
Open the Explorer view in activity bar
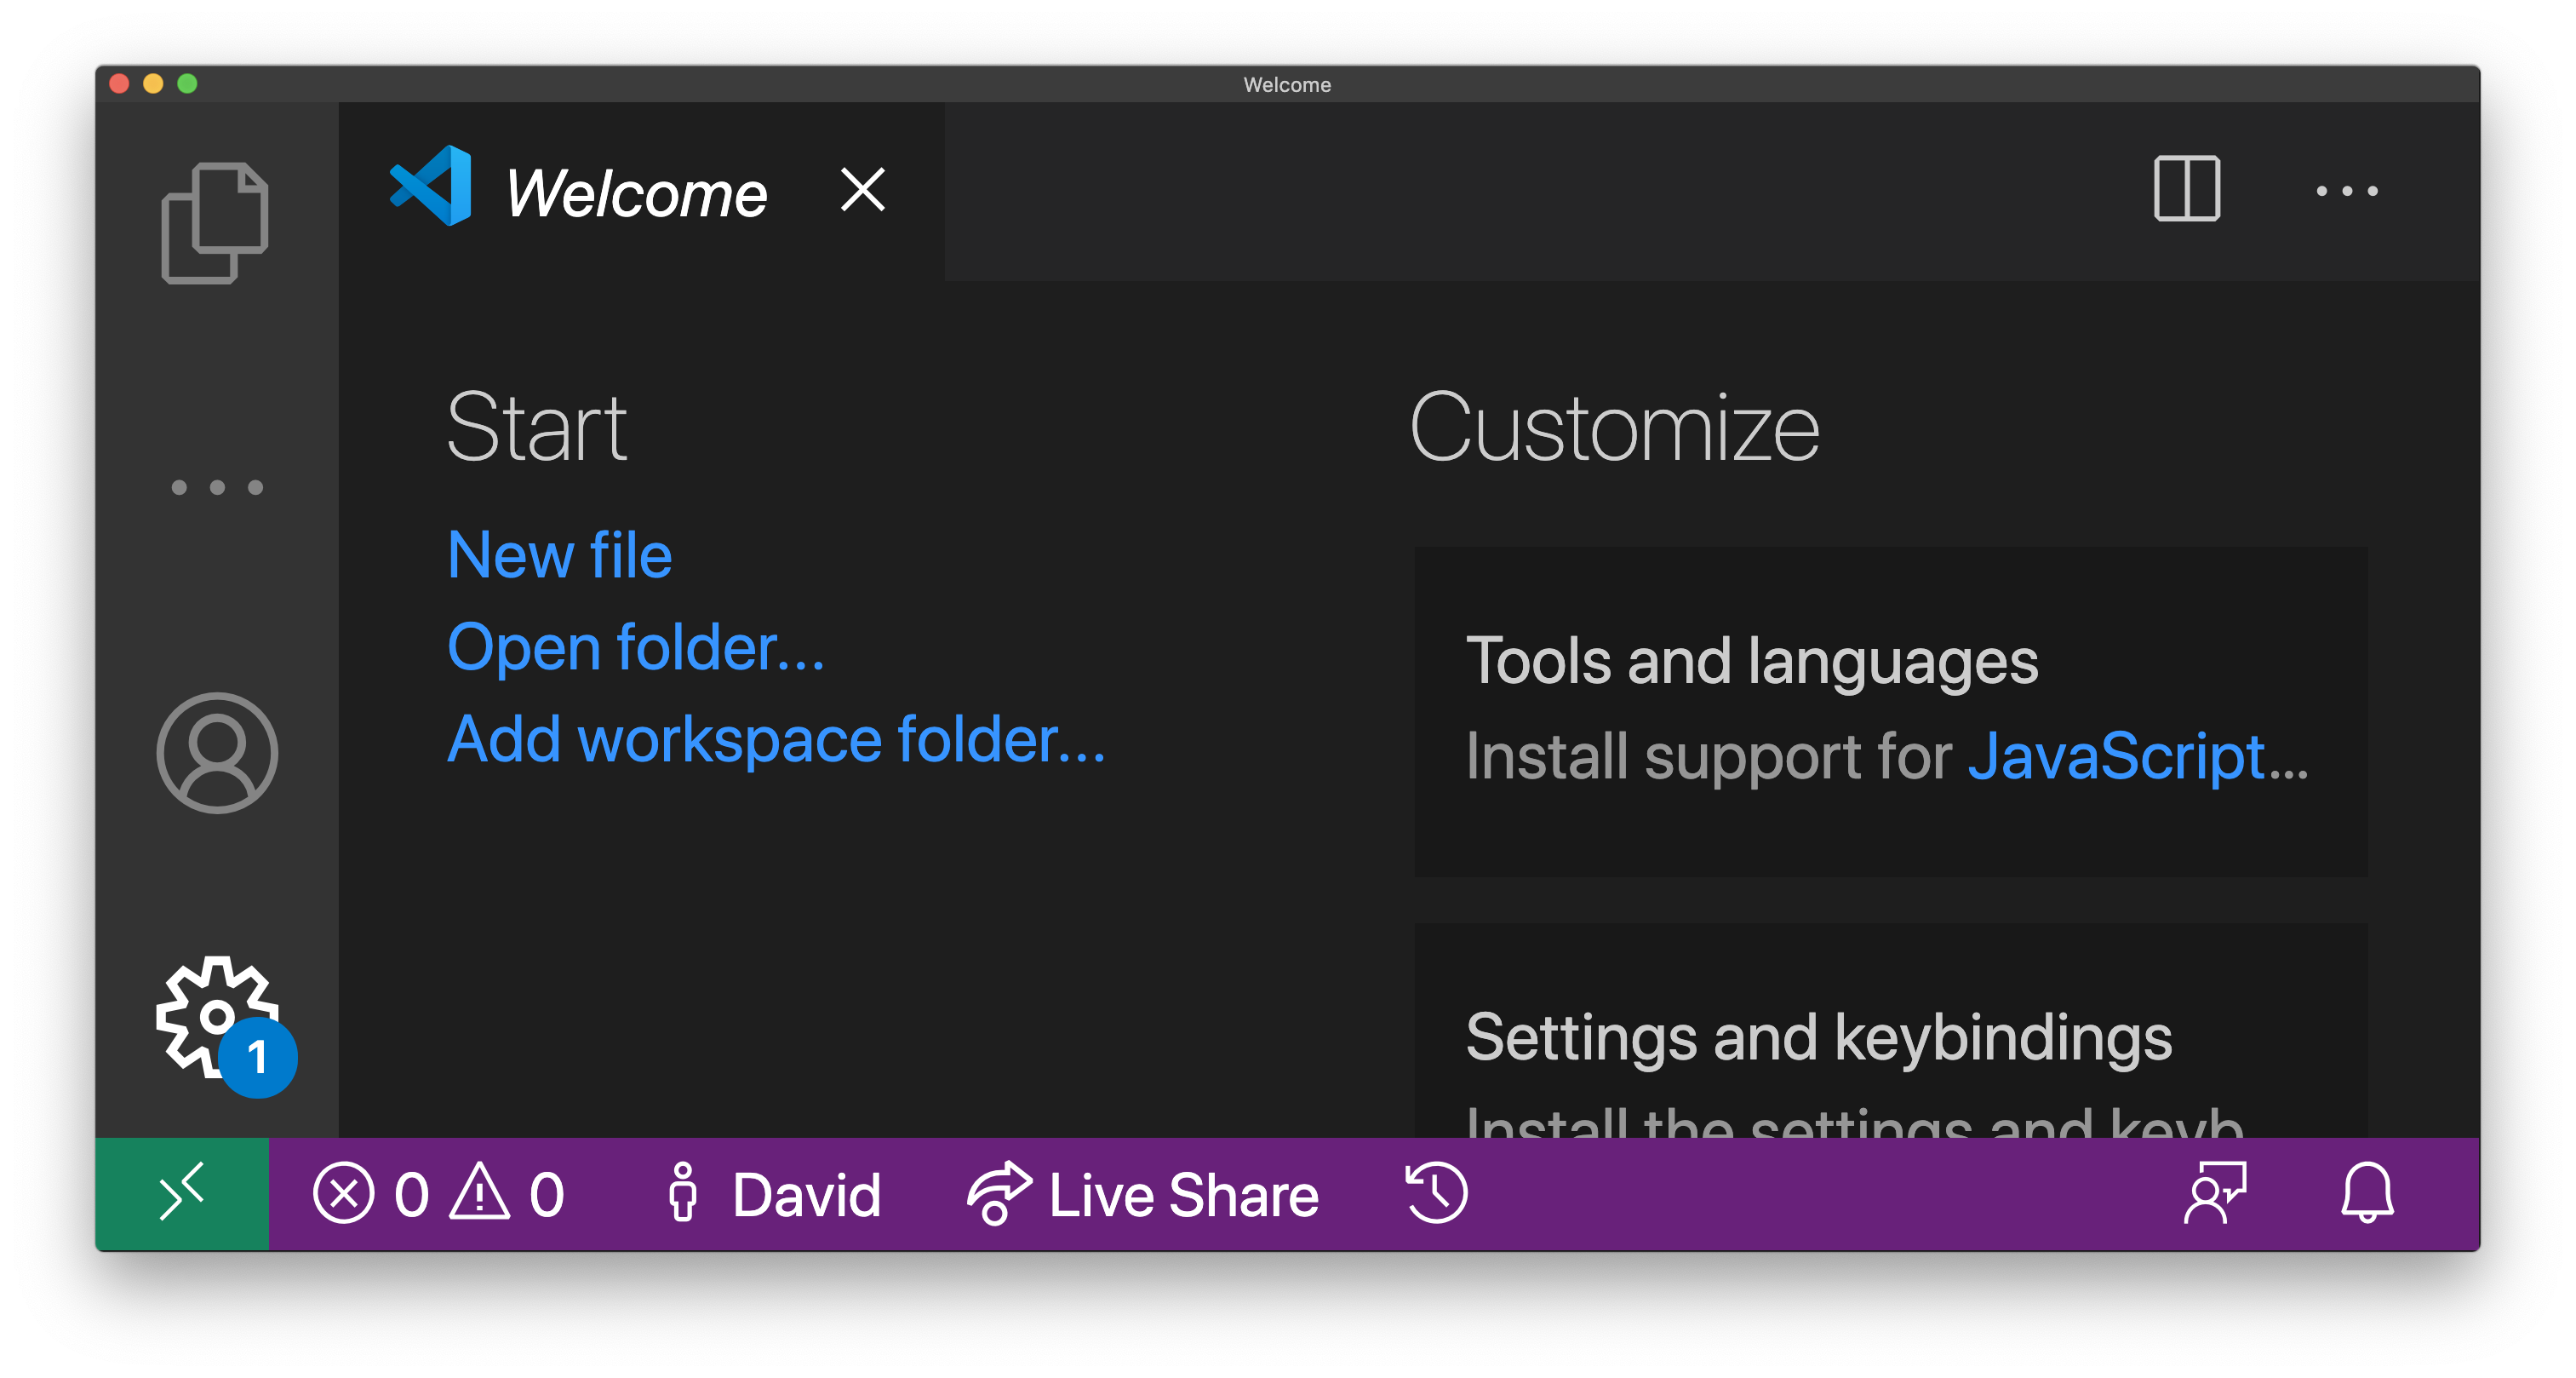point(215,222)
